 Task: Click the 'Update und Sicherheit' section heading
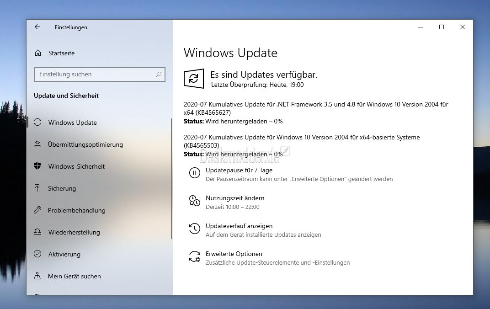coord(66,96)
